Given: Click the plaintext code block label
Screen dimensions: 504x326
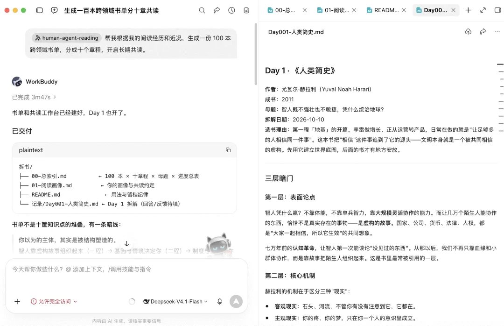Looking at the screenshot, I should coord(31,150).
